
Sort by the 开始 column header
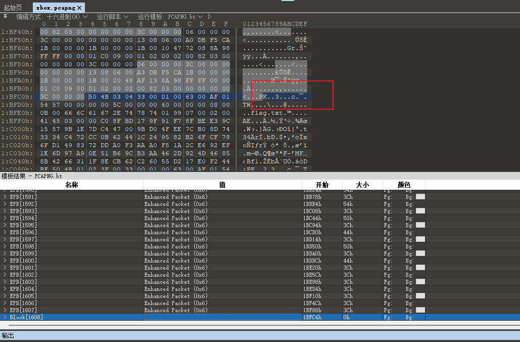tap(322, 185)
